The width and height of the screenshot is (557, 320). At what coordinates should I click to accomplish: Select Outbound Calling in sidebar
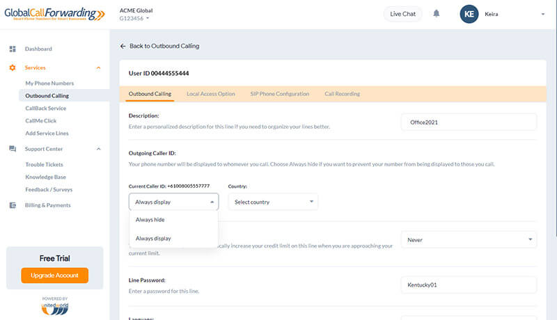[x=47, y=96]
